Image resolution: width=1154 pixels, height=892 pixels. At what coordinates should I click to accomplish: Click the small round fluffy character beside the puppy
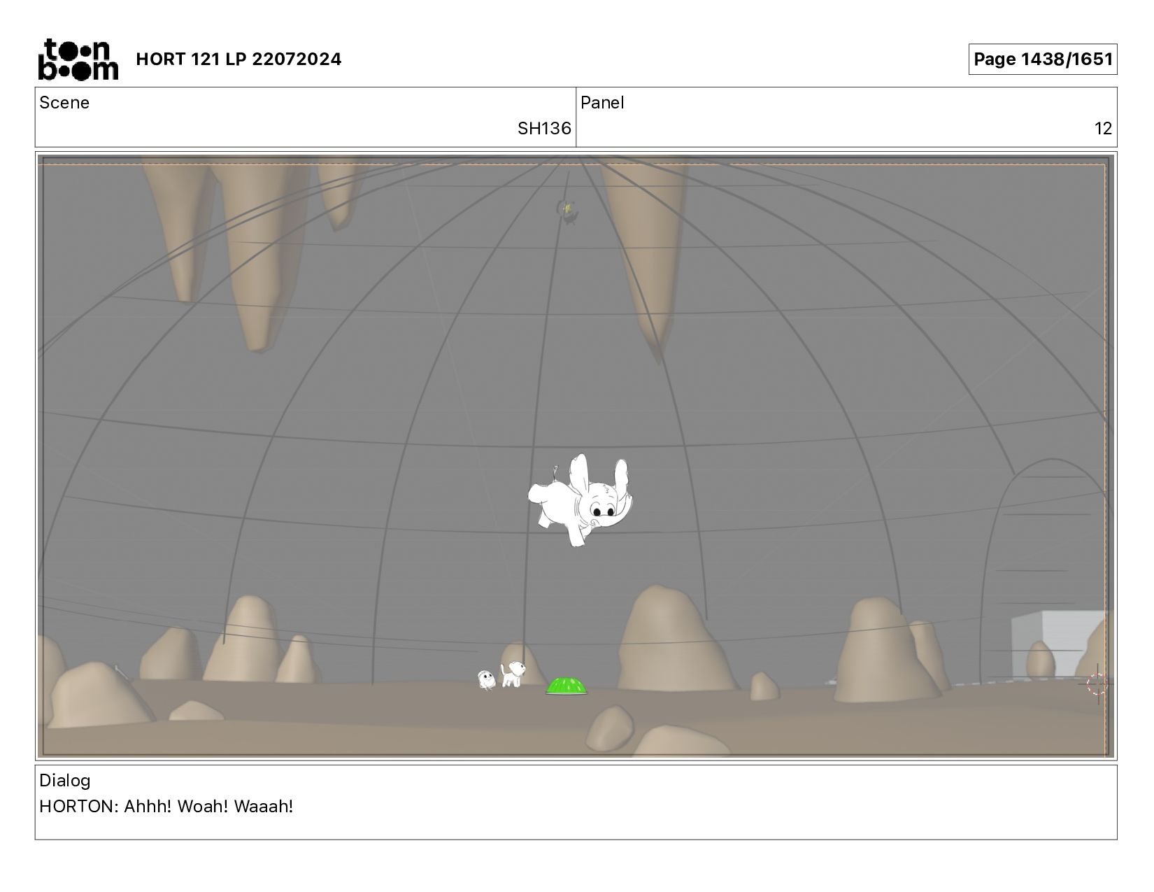click(486, 679)
